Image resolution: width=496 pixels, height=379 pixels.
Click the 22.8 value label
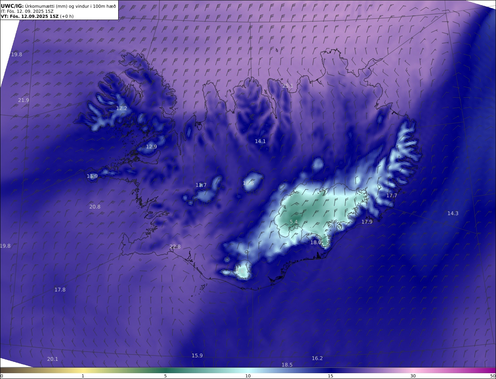click(175, 246)
